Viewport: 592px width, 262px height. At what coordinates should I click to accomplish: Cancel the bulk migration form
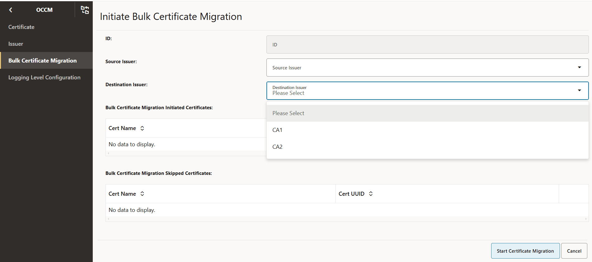574,251
